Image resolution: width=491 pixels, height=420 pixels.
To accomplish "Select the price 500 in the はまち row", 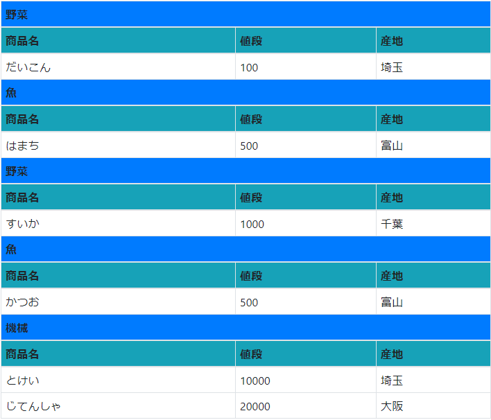I will point(249,146).
